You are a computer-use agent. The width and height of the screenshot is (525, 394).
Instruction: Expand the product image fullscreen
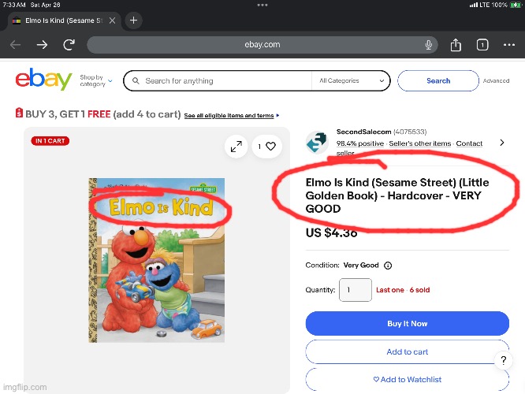click(236, 147)
